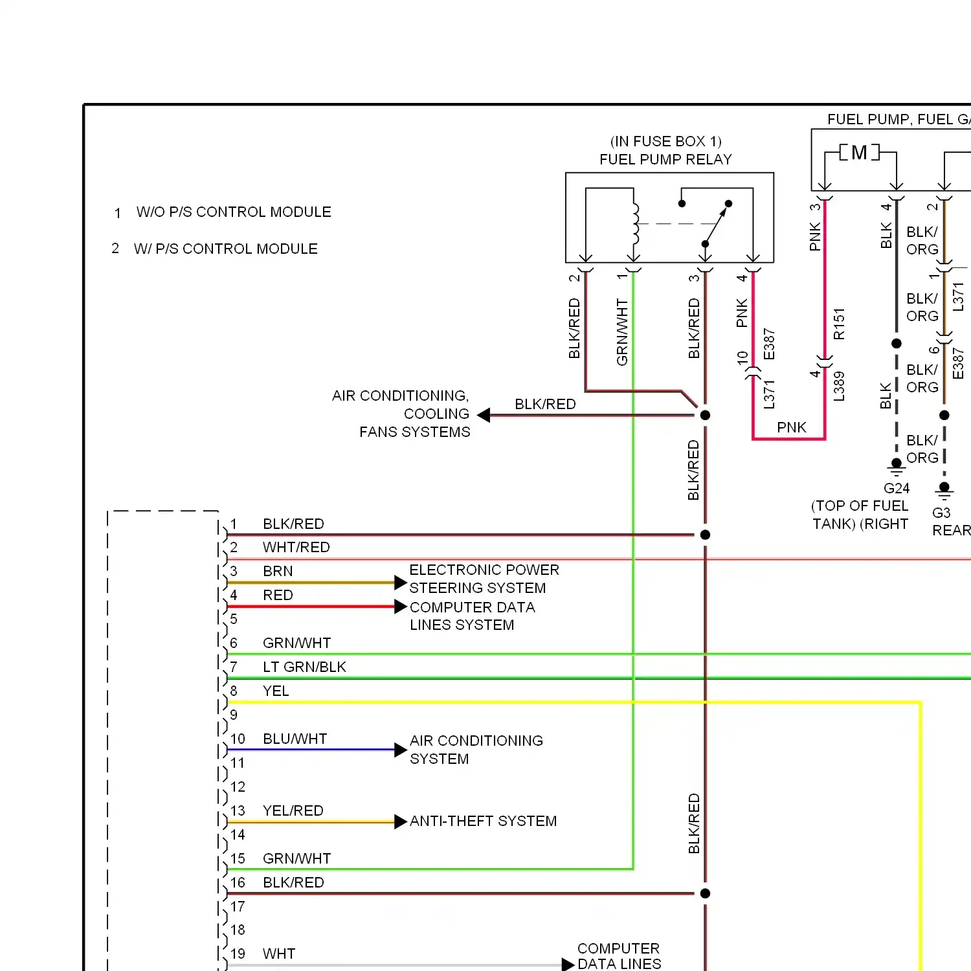Click the arrowhead on the WHT pin 19 wire
Viewport: 971px width, 971px height.
(568, 965)
